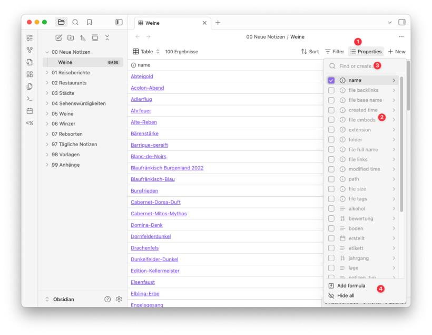The width and height of the screenshot is (432, 335).
Task: Enable the file tags property checkbox
Action: point(331,199)
